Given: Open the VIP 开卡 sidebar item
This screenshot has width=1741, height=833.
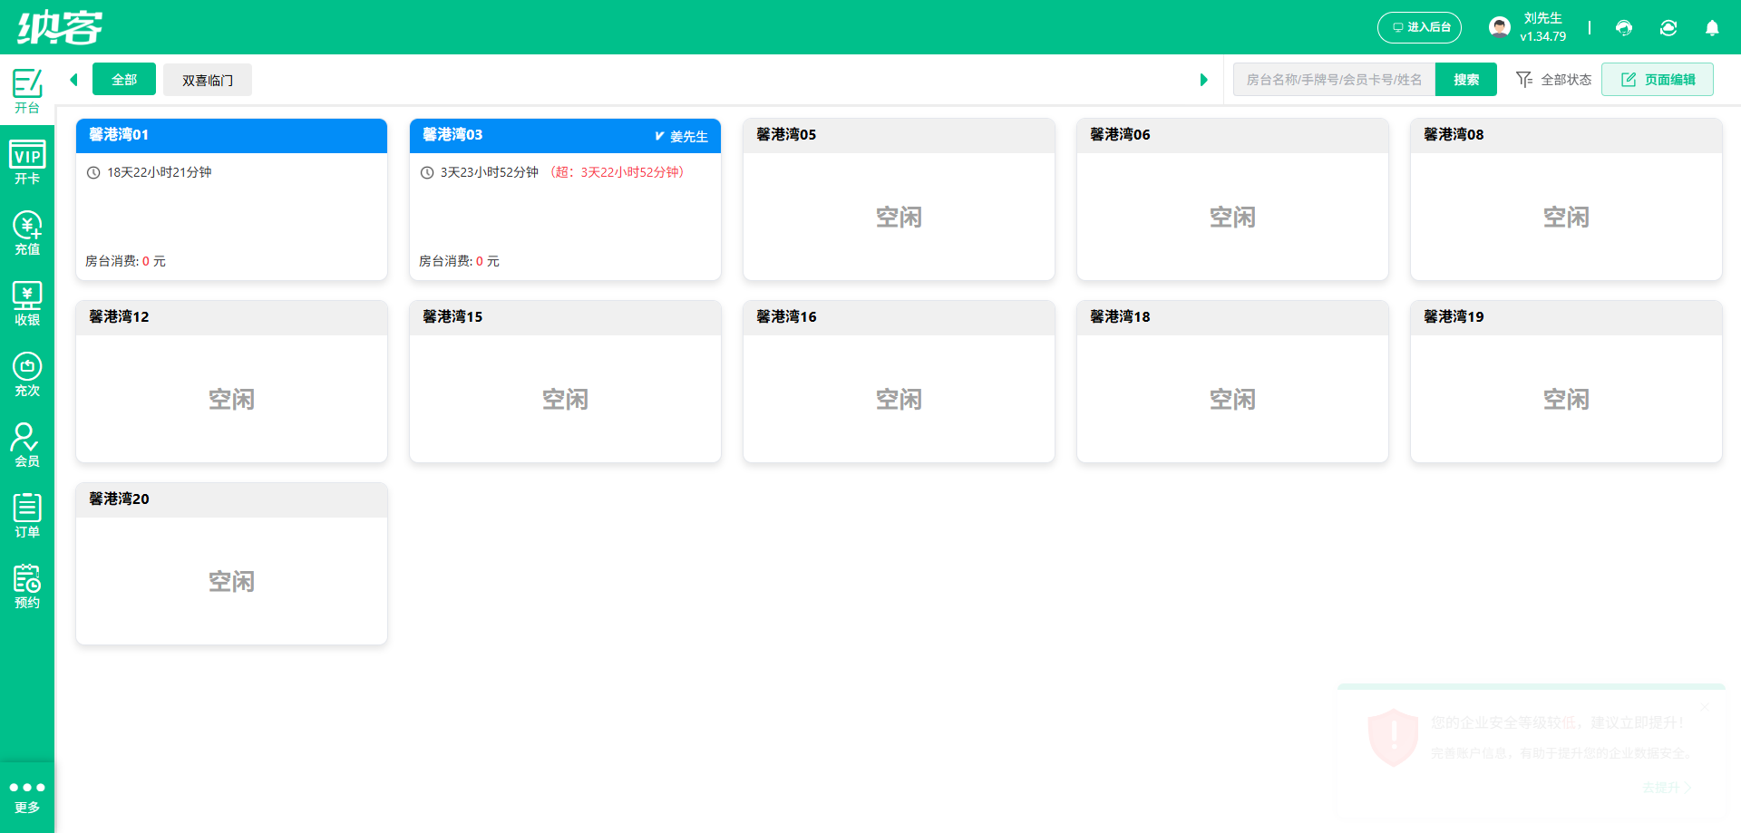Looking at the screenshot, I should pos(27,161).
